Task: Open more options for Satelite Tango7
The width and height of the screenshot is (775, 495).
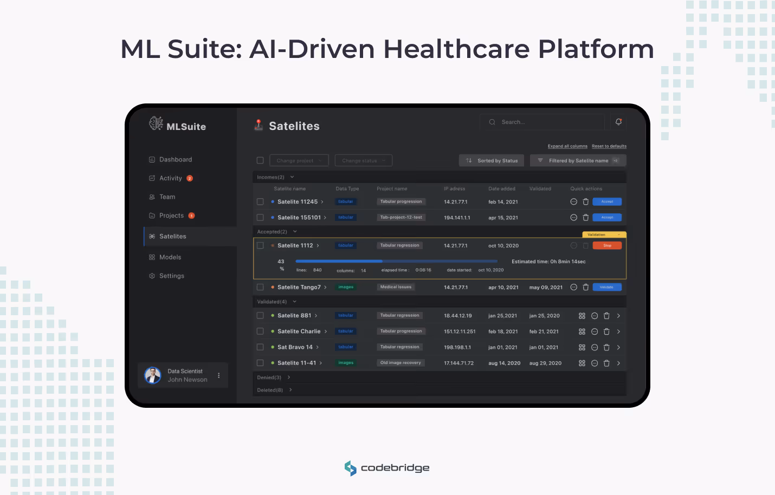Action: point(573,287)
